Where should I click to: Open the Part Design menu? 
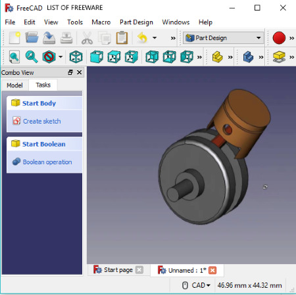click(136, 22)
